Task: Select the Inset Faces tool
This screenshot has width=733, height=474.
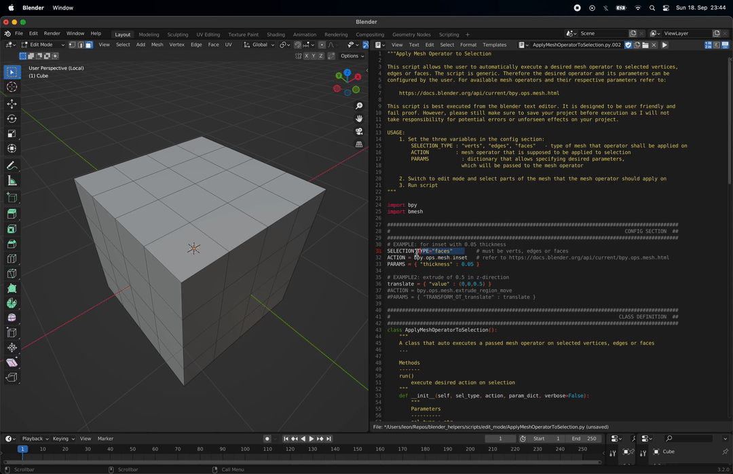Action: tap(12, 229)
